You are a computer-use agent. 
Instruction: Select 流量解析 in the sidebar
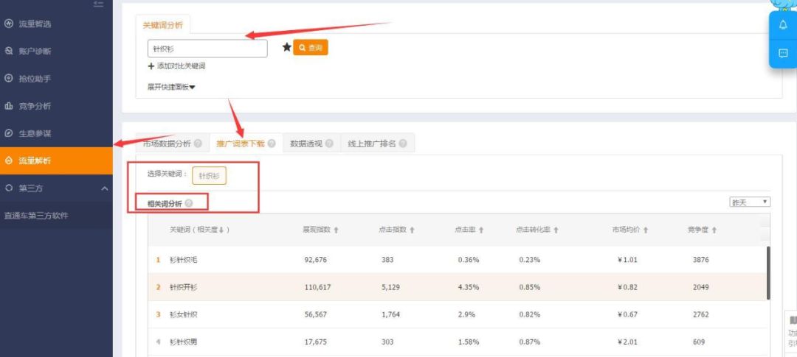pos(56,160)
